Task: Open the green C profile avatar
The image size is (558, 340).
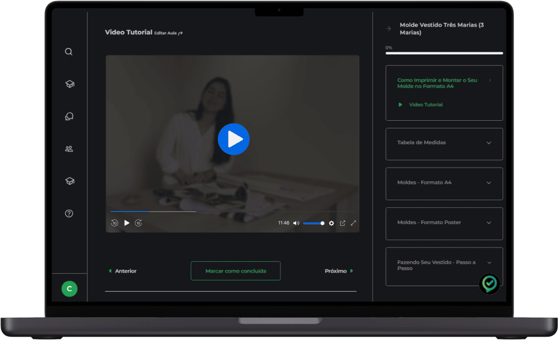Action: (x=69, y=289)
